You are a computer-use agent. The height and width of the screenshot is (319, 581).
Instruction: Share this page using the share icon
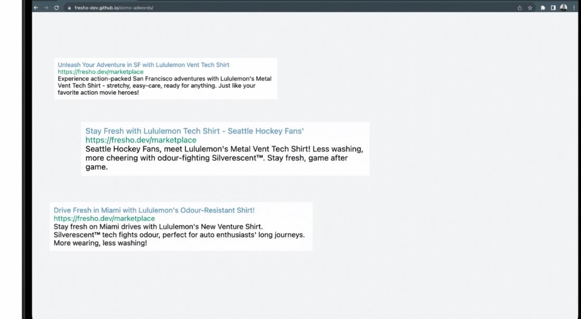[520, 8]
